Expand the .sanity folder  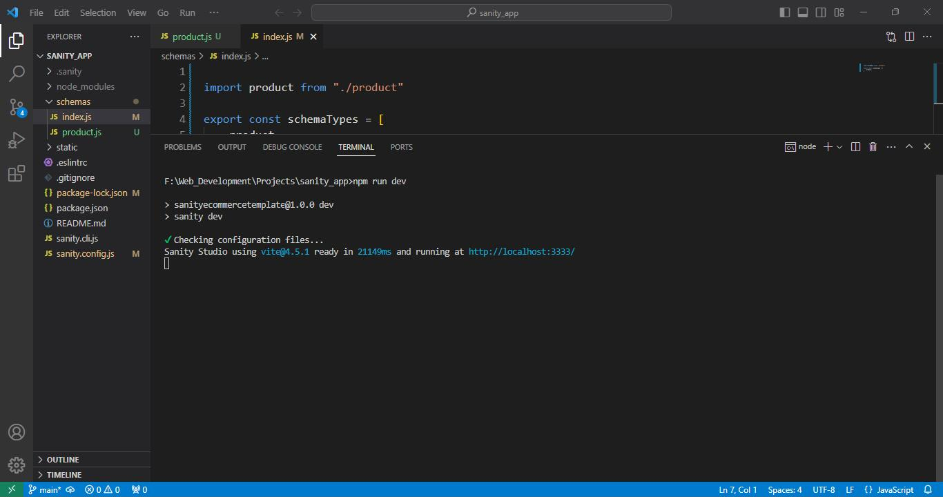(x=92, y=71)
